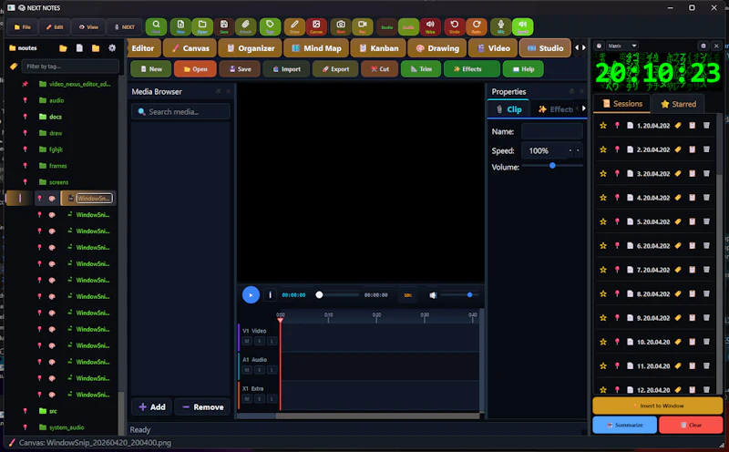
Task: Click the Trim button
Action: click(x=421, y=69)
